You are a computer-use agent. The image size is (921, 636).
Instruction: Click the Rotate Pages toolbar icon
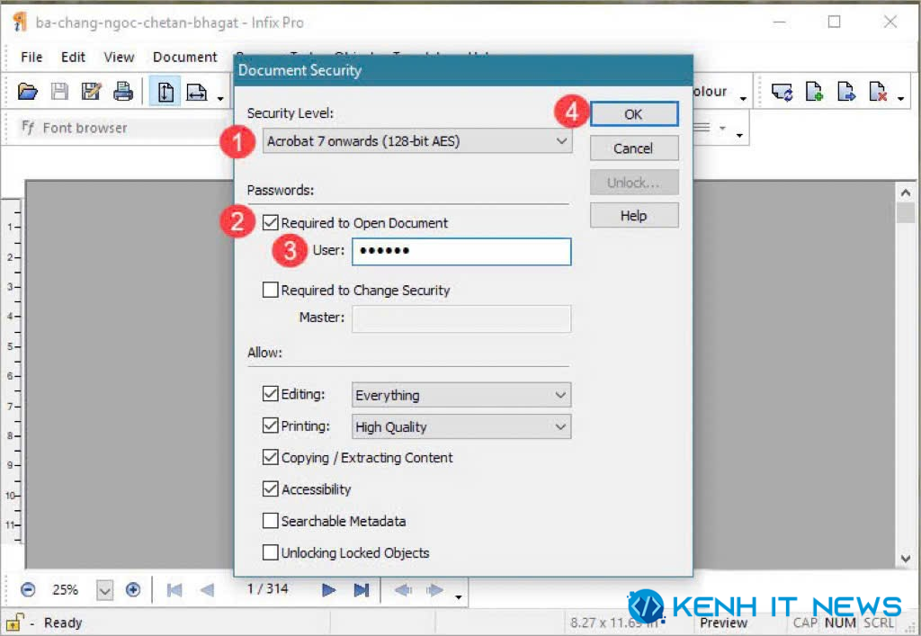pyautogui.click(x=782, y=92)
